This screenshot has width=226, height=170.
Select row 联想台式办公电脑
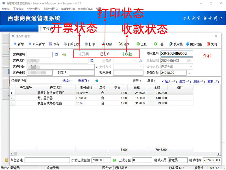(102, 103)
